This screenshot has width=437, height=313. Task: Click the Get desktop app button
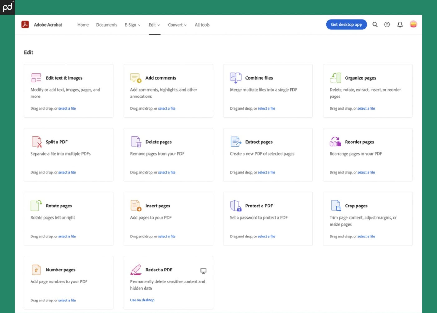coord(346,25)
